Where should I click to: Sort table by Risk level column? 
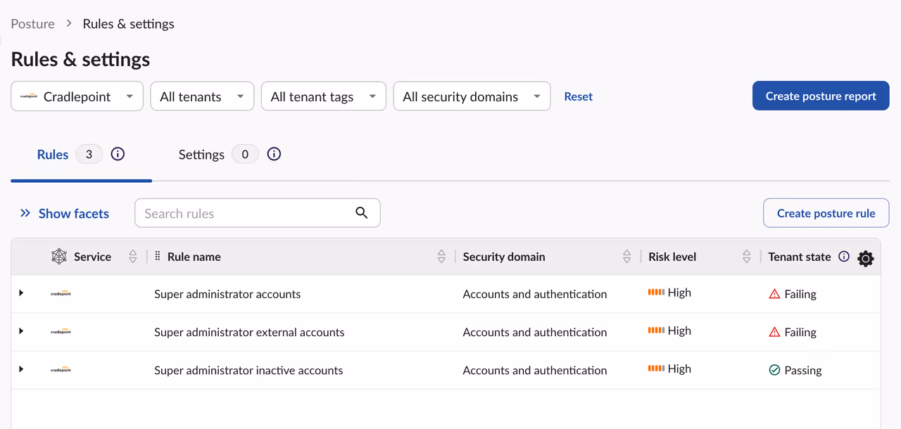(746, 257)
